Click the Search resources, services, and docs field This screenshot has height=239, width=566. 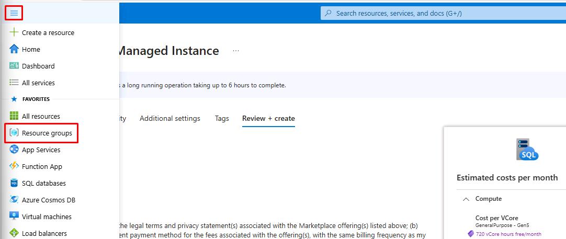pos(443,14)
